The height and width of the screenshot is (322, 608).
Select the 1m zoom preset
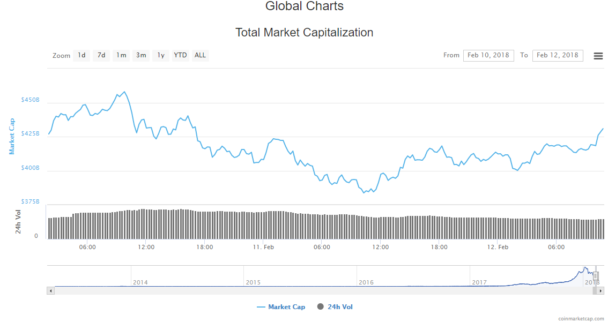click(x=121, y=55)
